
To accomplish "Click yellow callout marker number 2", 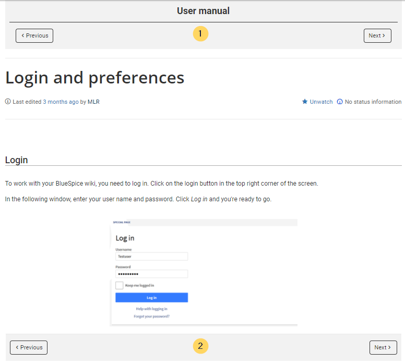I will click(200, 346).
